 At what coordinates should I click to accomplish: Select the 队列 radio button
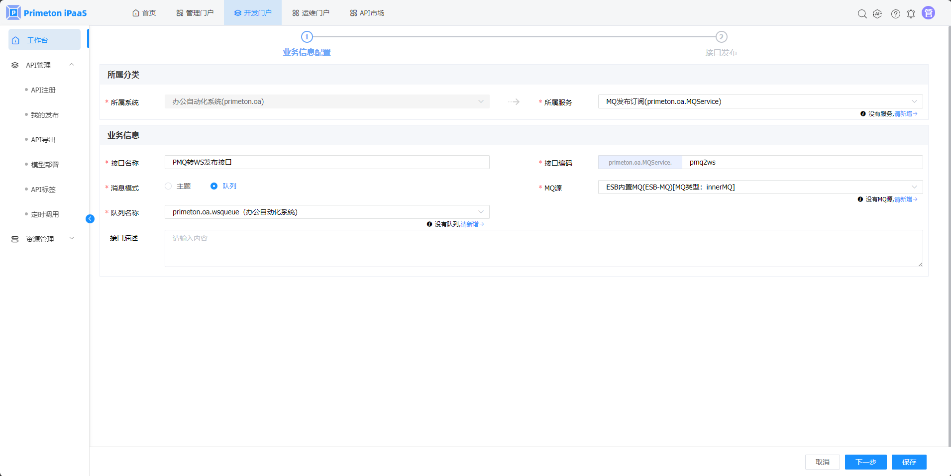click(214, 186)
